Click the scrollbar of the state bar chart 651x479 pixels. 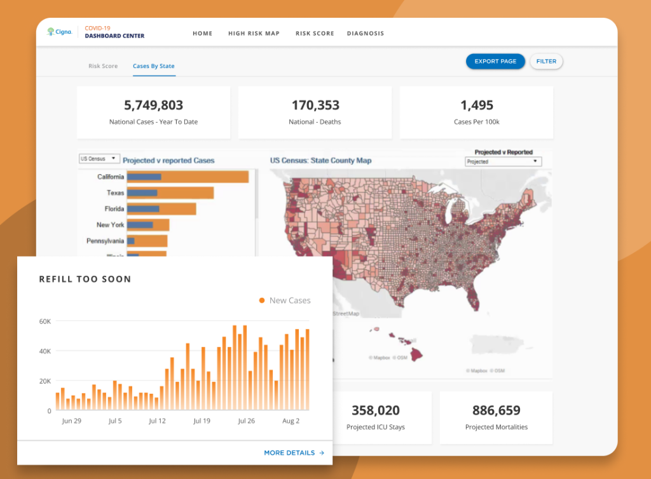[x=256, y=194]
